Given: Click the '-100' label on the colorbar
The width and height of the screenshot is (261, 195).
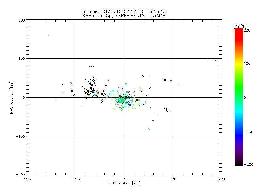Looking at the screenshot, I should [248, 132].
